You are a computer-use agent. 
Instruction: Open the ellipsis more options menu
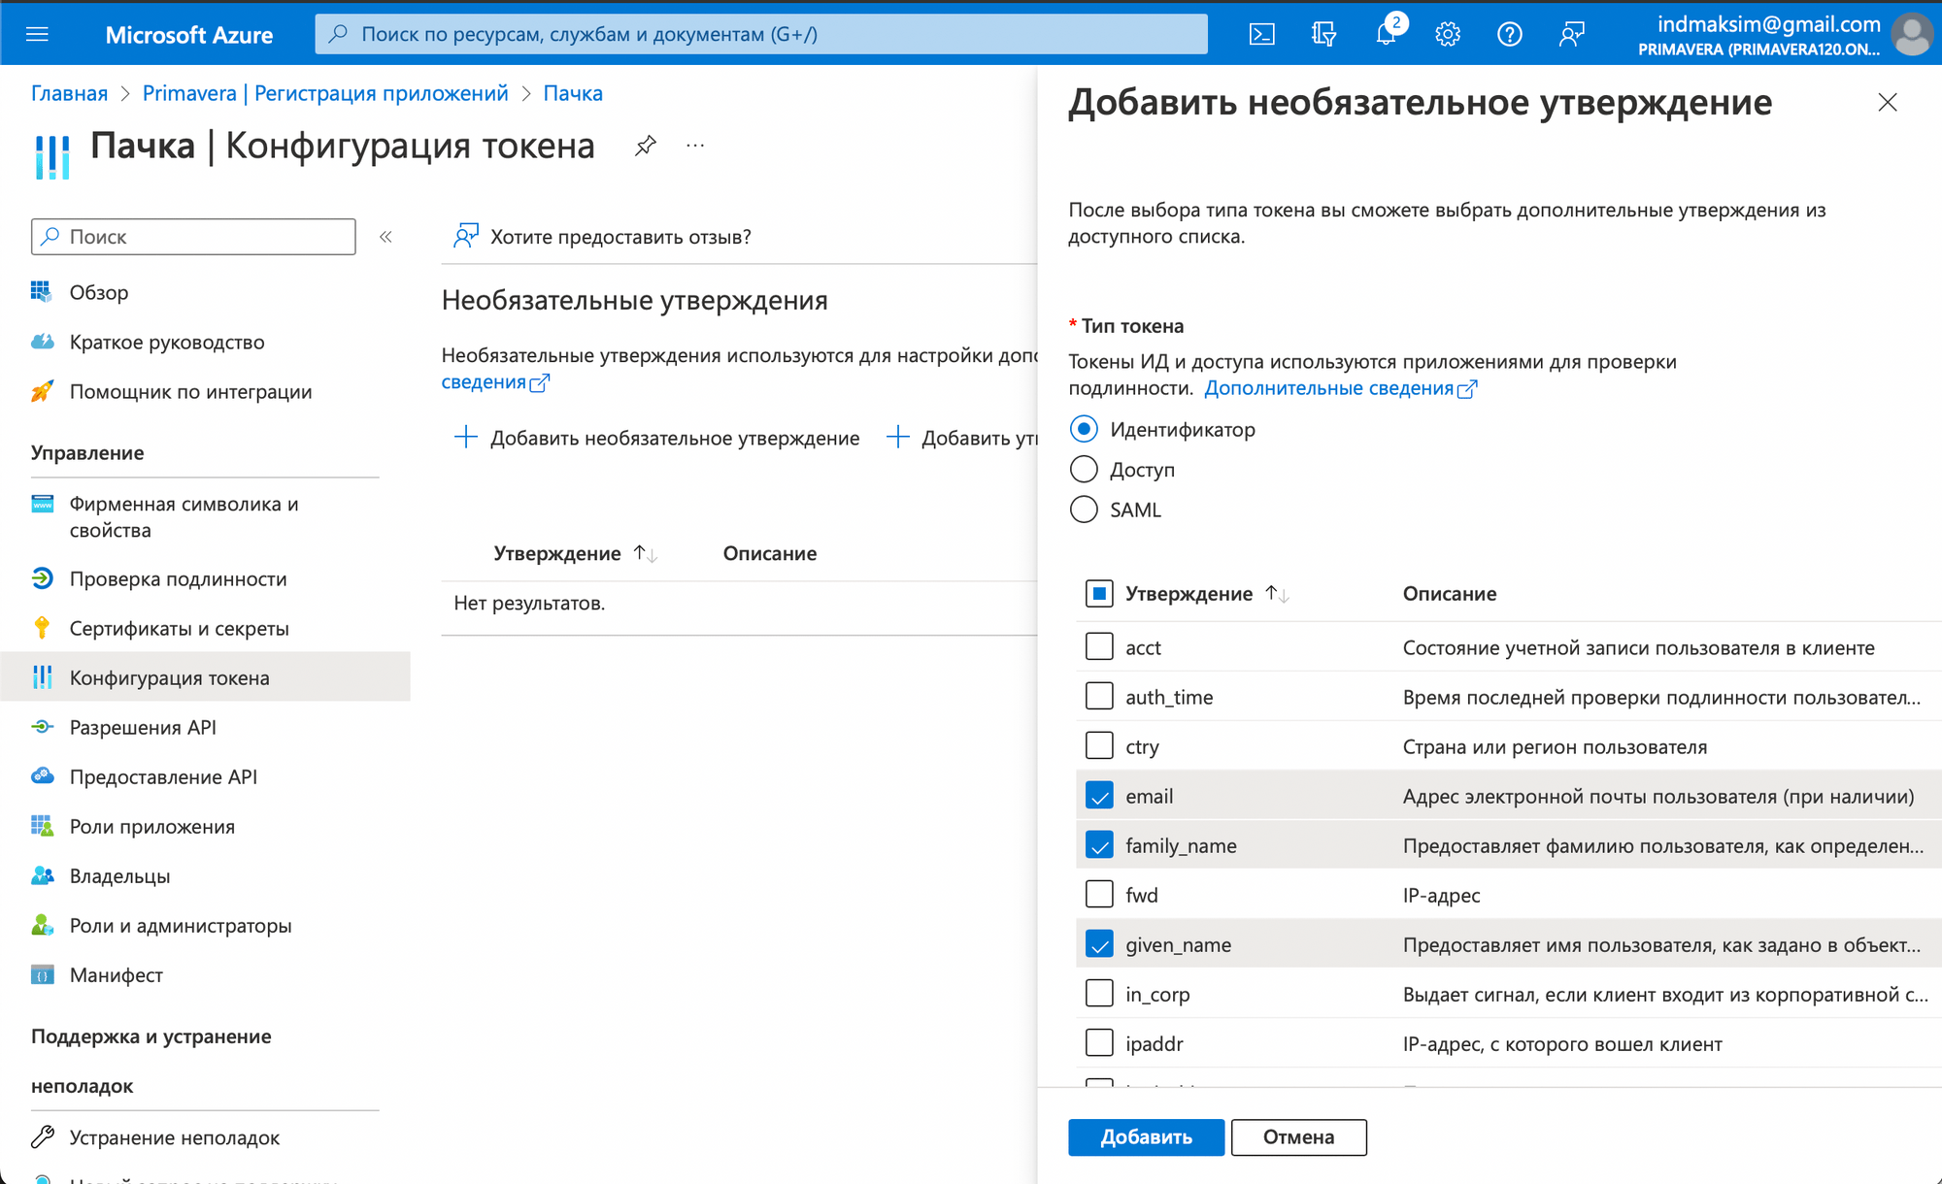695,147
